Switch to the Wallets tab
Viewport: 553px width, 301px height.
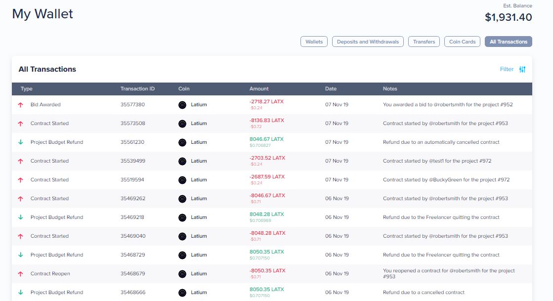pos(314,42)
